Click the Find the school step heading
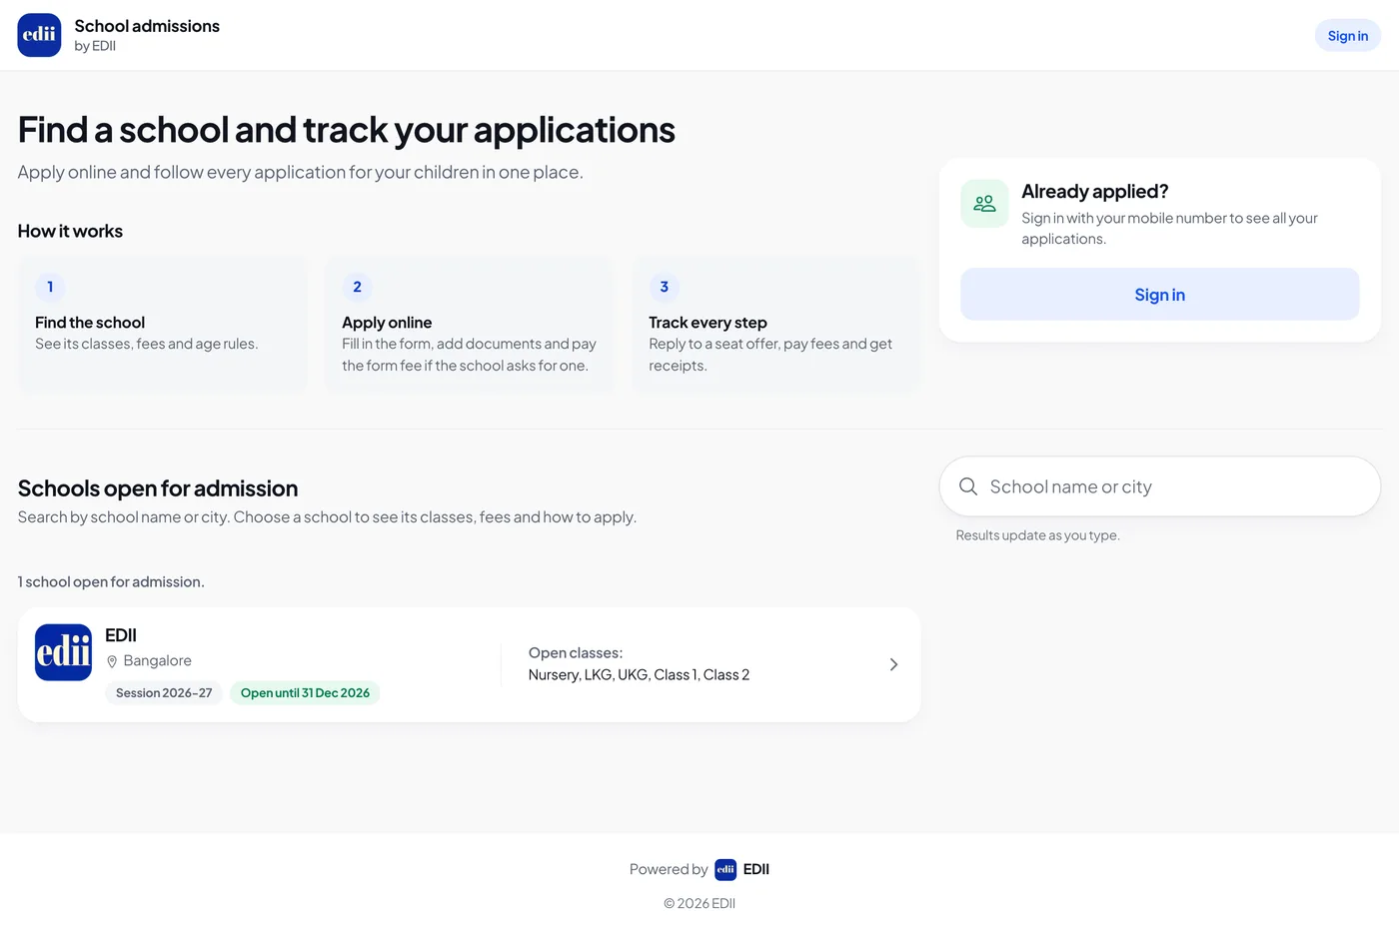Screen dimensions: 1399x940 [90, 323]
